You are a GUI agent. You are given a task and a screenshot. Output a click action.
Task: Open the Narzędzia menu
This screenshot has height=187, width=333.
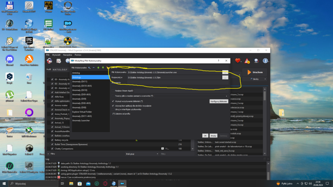pyautogui.click(x=67, y=55)
